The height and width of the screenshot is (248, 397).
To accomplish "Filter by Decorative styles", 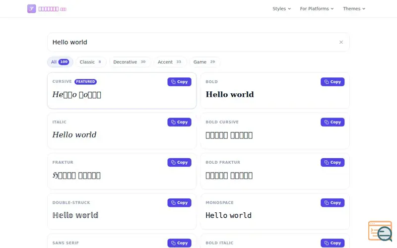I will pos(130,62).
